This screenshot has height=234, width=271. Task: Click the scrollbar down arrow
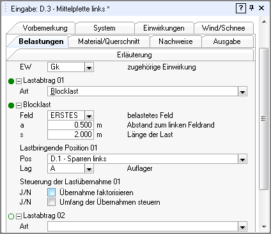click(x=264, y=227)
